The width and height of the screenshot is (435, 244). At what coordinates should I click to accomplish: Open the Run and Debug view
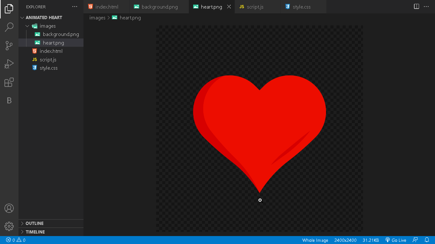click(9, 64)
